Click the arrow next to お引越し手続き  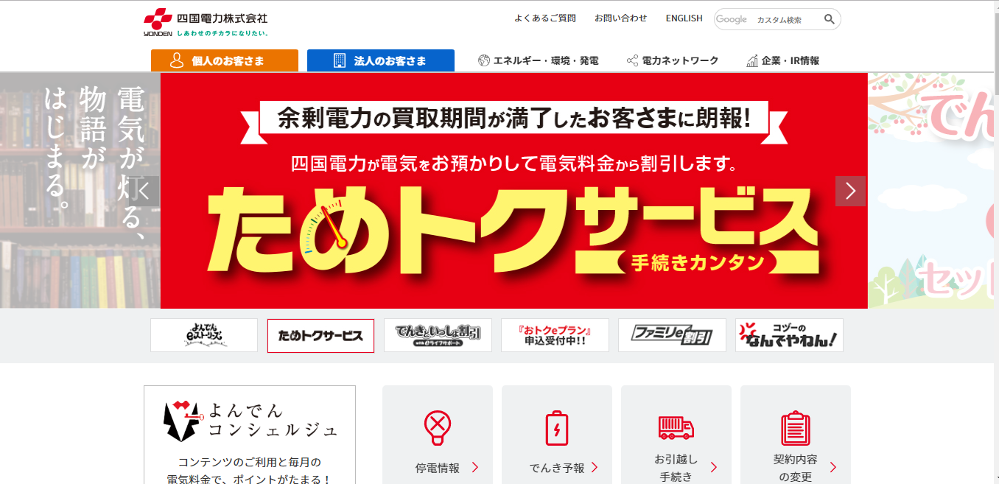tap(714, 467)
